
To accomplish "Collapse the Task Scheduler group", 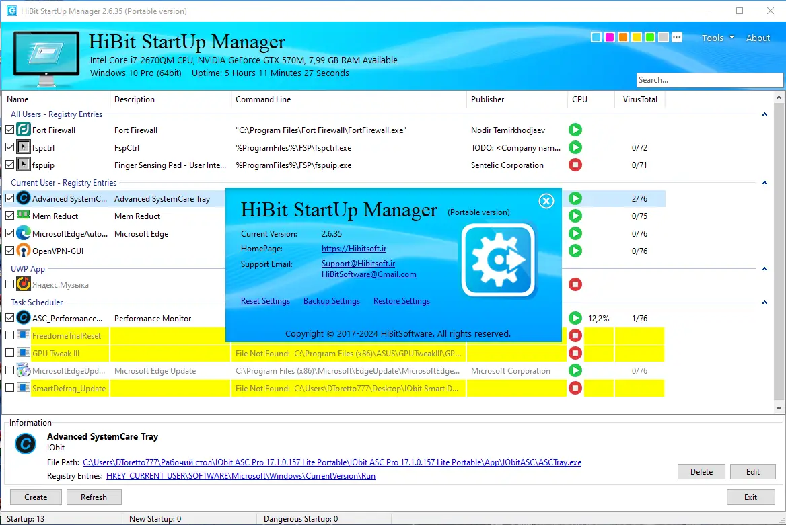I will (x=764, y=302).
